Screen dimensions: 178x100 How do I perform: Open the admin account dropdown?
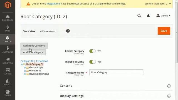point(163,16)
